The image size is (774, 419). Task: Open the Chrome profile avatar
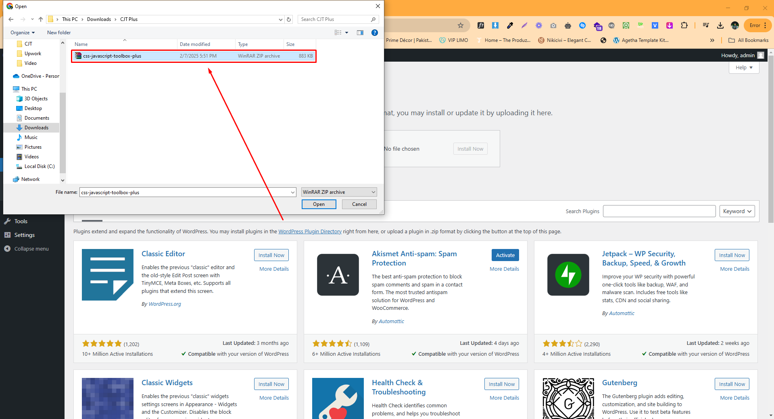735,25
